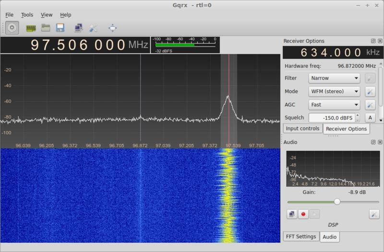Click the load settings folder icon
The height and width of the screenshot is (252, 384).
[x=46, y=28]
